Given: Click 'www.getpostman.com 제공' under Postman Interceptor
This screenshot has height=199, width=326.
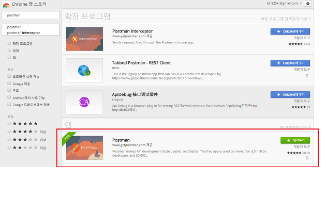Looking at the screenshot, I should (x=132, y=36).
